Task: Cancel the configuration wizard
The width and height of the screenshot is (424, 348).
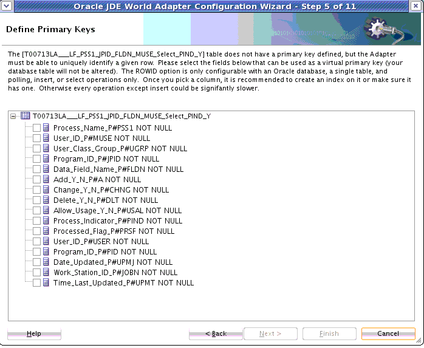Action: 388,333
